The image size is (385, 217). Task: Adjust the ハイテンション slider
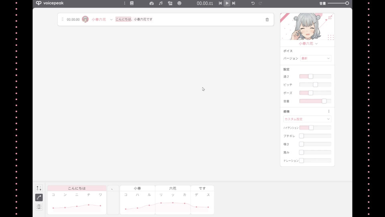point(315,128)
